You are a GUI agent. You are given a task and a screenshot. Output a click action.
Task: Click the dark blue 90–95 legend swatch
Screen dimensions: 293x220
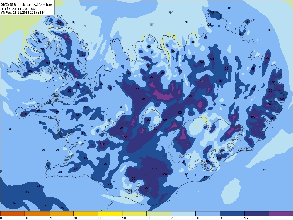232,214
